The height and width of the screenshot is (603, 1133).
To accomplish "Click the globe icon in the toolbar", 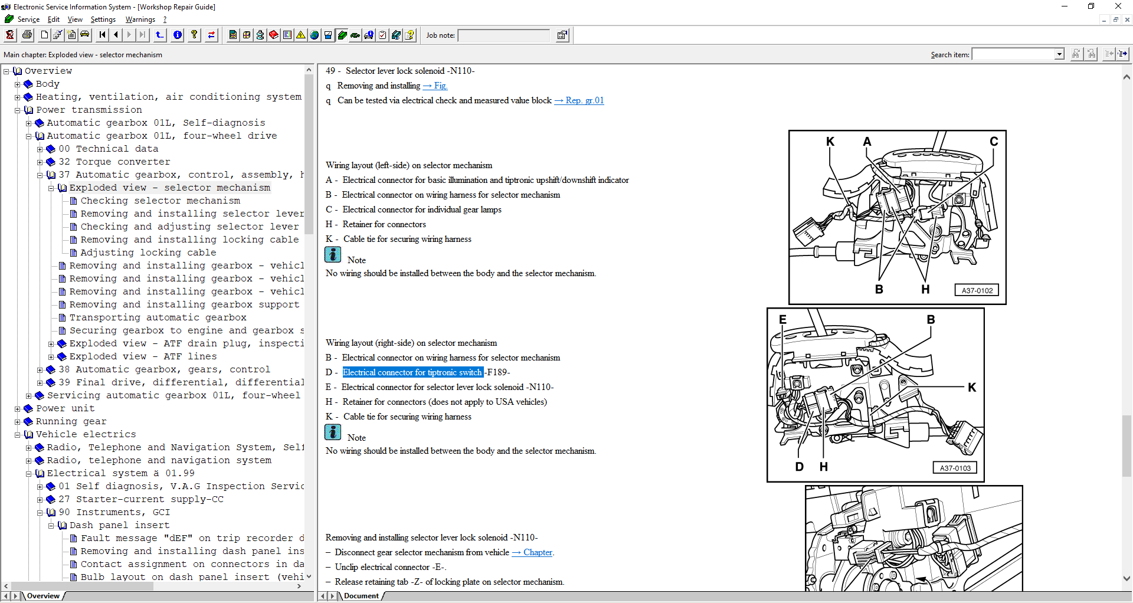I will pyautogui.click(x=315, y=35).
